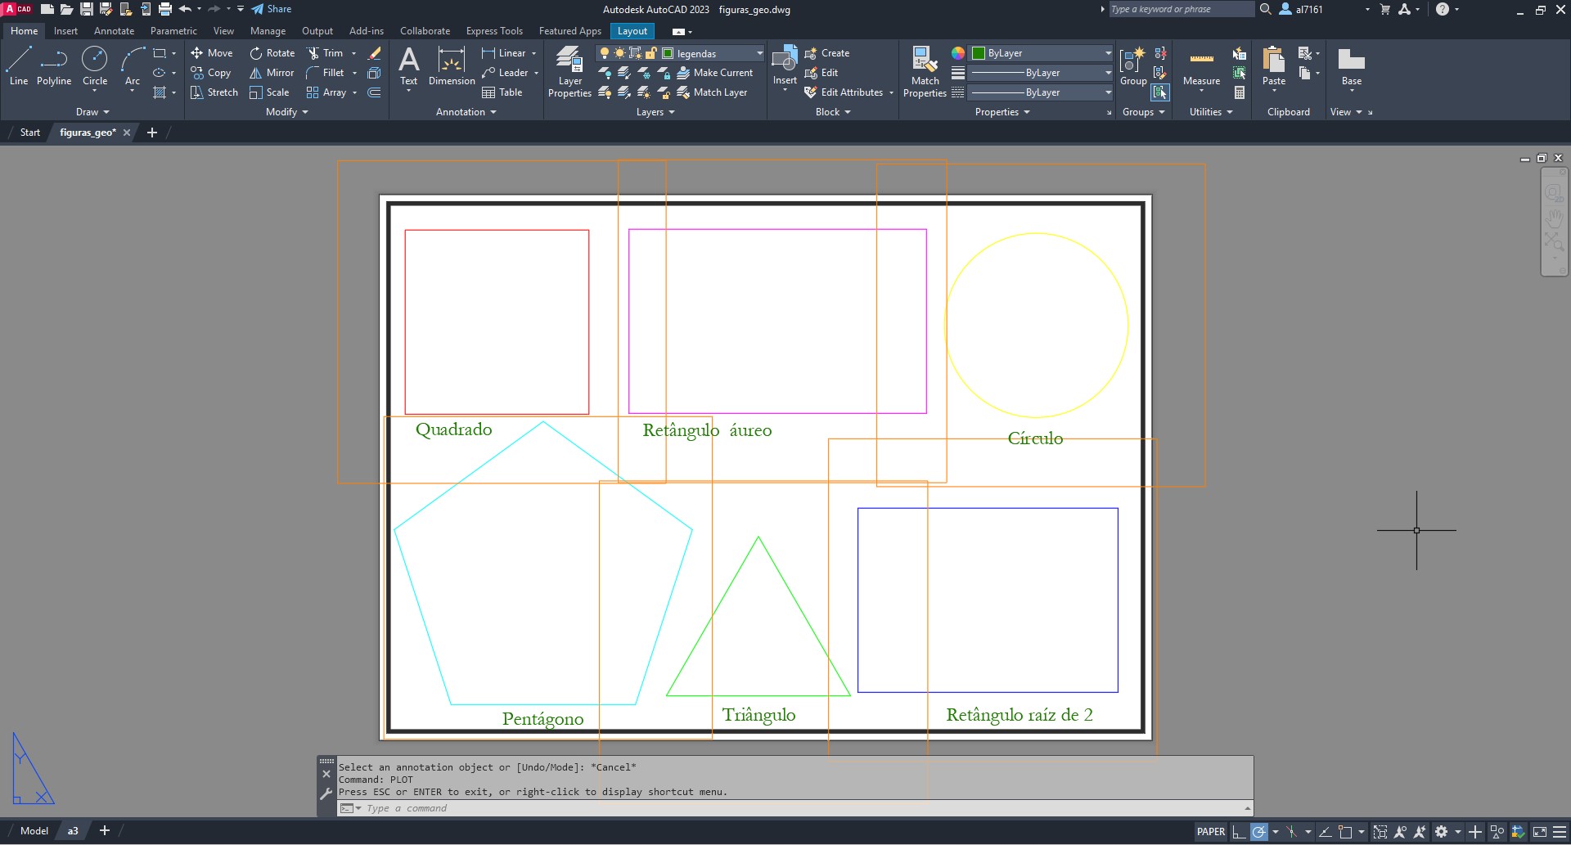
Task: Click the Measure utility tool
Action: pyautogui.click(x=1201, y=65)
